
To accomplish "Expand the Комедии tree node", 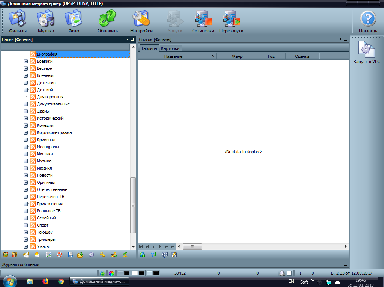I will [26, 125].
